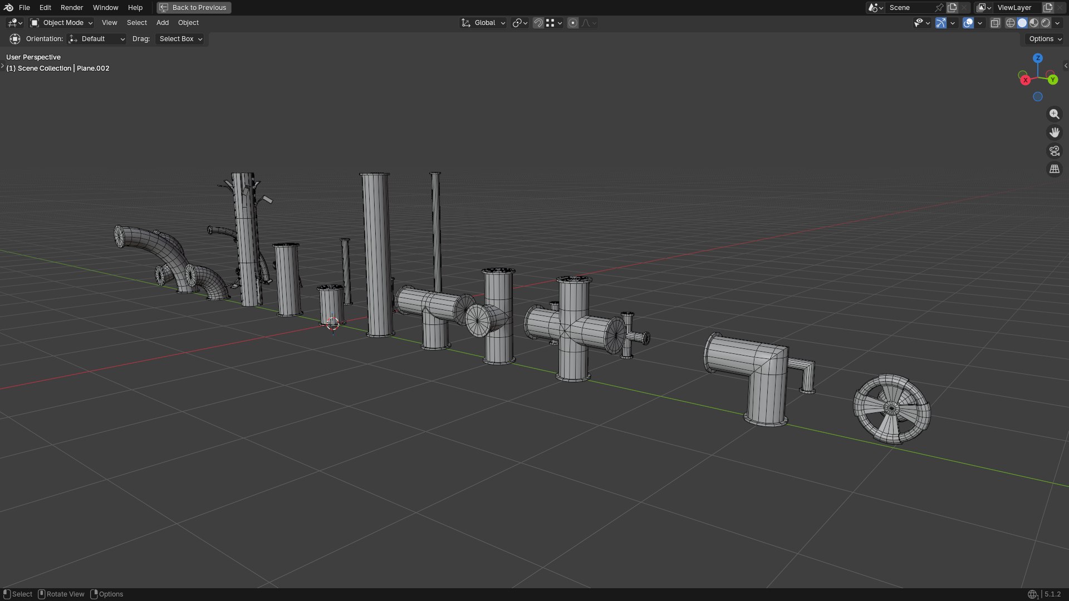Image resolution: width=1069 pixels, height=601 pixels.
Task: Click the Z axis on navigation gizmo
Action: point(1038,58)
